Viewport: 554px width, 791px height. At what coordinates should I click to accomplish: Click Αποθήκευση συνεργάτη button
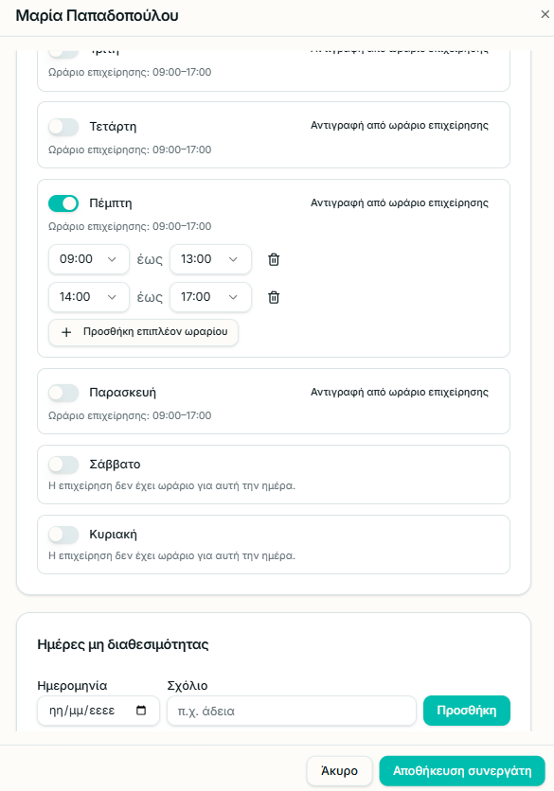[462, 771]
